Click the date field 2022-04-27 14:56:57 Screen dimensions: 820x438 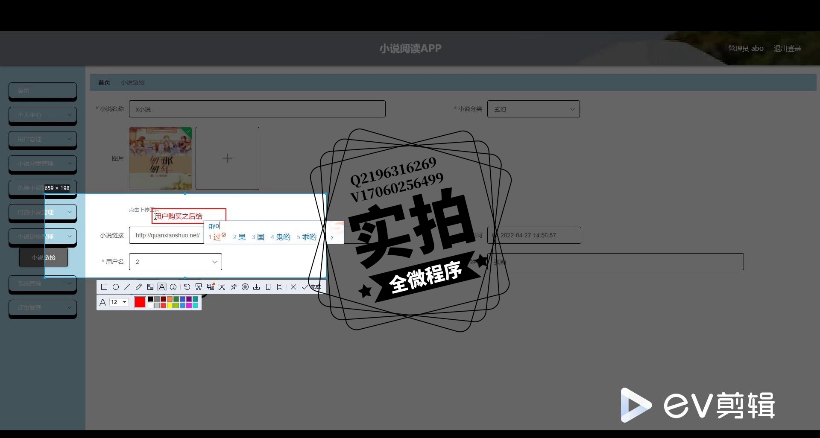pyautogui.click(x=534, y=235)
